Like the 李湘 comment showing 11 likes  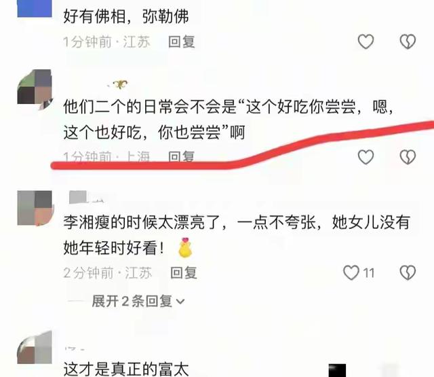point(351,272)
